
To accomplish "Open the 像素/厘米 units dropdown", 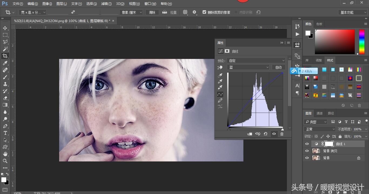I will (x=131, y=12).
